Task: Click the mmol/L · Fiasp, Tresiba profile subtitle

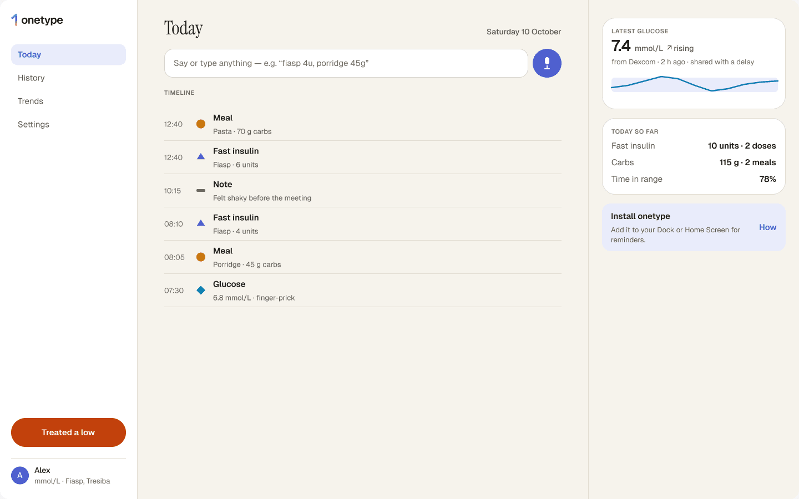Action: (72, 481)
